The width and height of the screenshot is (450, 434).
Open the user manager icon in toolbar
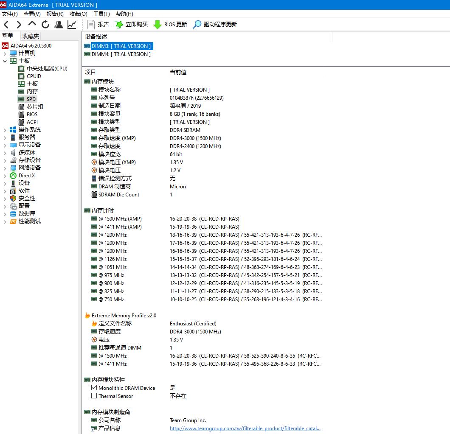pos(59,25)
